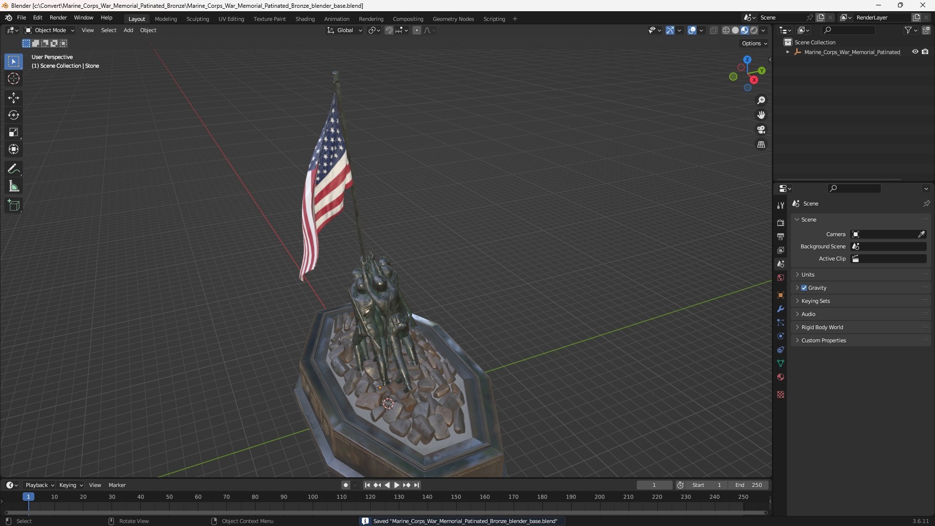Screen dimensions: 935x526
Task: Expand the Custom Properties panel
Action: click(860, 340)
